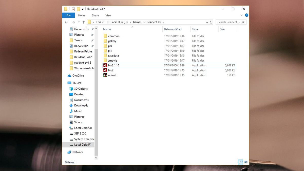Switch to the View ribbon tab
This screenshot has width=304, height=171.
[108, 15]
